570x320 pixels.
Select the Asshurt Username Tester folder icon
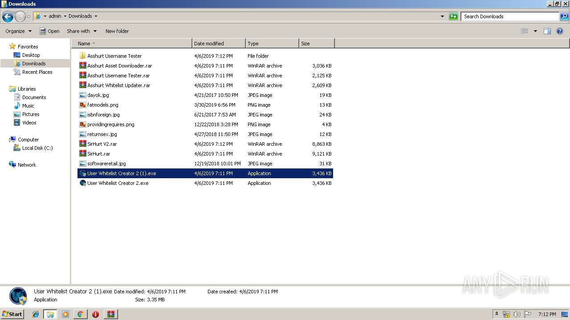coord(82,56)
